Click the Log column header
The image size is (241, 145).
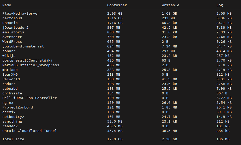[x=220, y=5]
